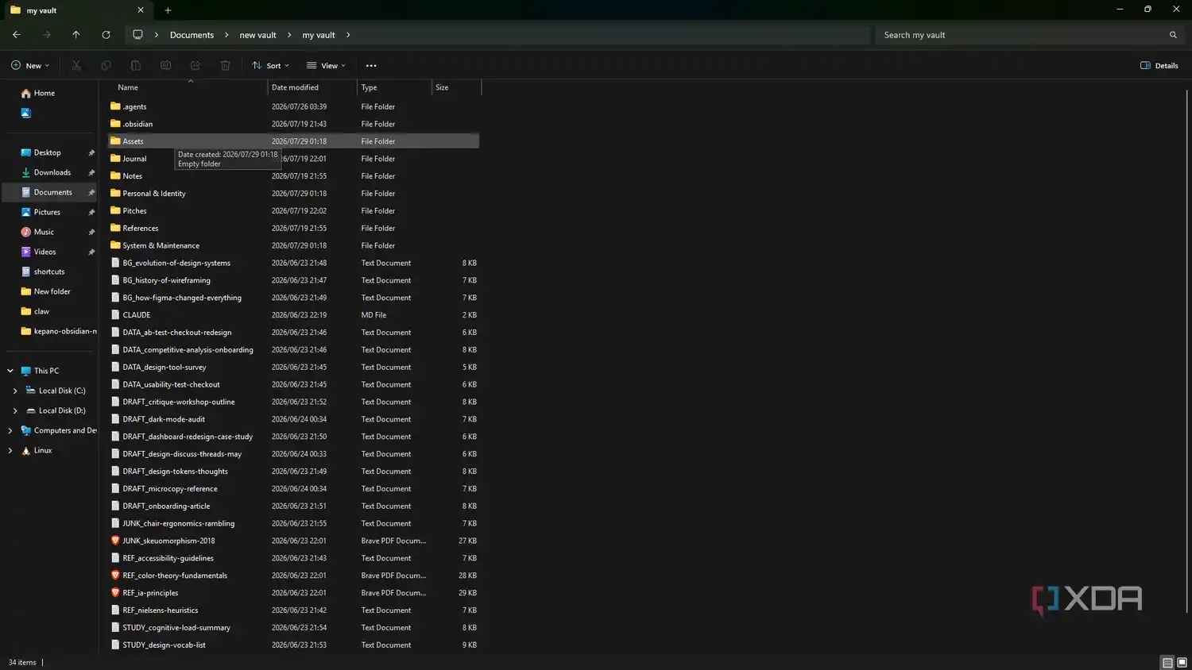
Task: Unpin Desktop via its pin icon
Action: 91,152
